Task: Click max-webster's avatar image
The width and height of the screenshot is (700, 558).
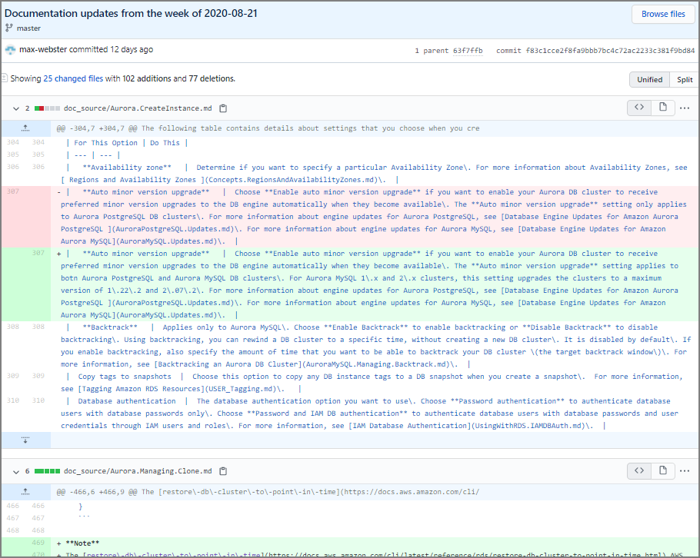Action: pos(10,50)
